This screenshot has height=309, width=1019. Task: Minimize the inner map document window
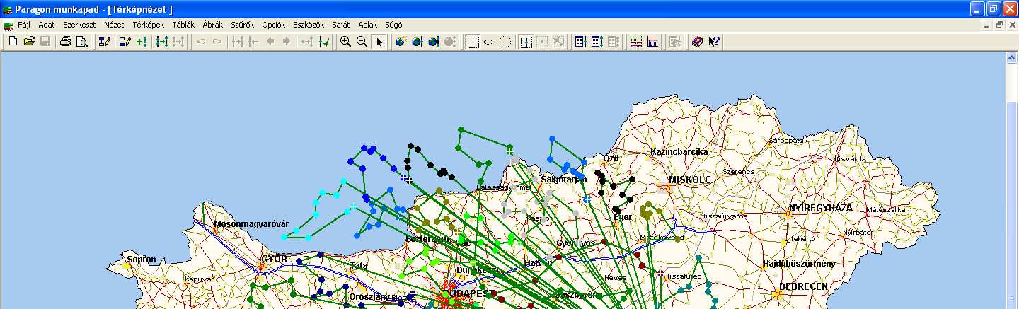point(988,25)
